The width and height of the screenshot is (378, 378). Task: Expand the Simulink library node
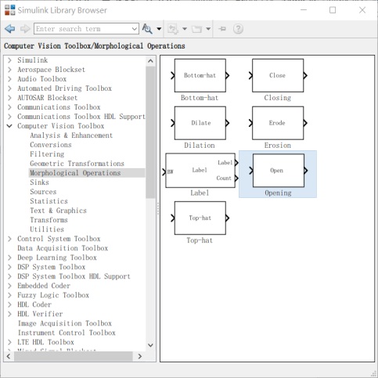(9, 60)
